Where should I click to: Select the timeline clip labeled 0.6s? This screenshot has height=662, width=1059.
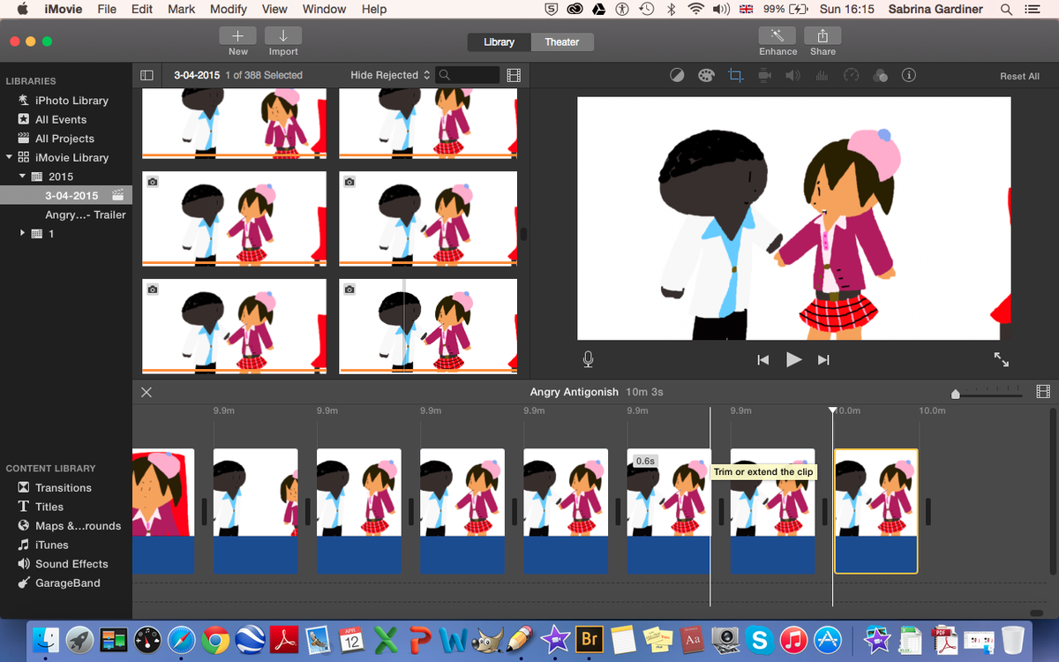point(668,511)
